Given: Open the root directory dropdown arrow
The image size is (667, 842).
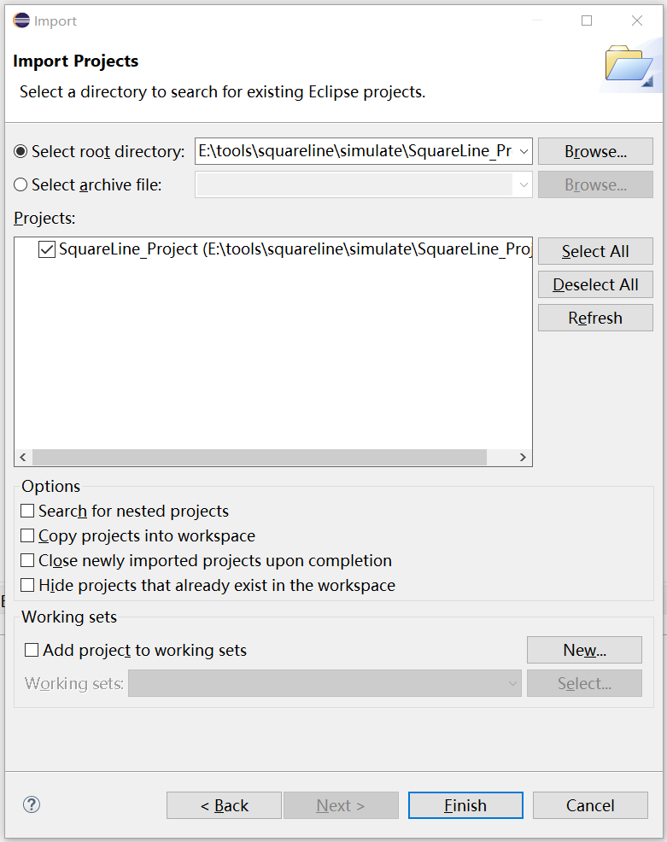Looking at the screenshot, I should pyautogui.click(x=524, y=151).
